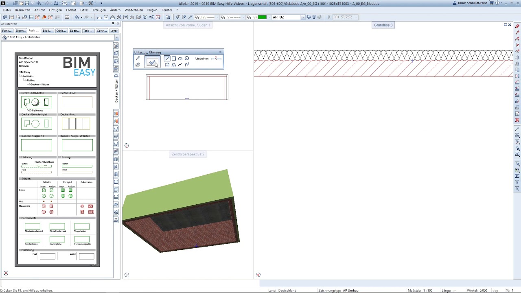The width and height of the screenshot is (521, 293).
Task: Pin the Assistenten panel
Action: click(113, 24)
